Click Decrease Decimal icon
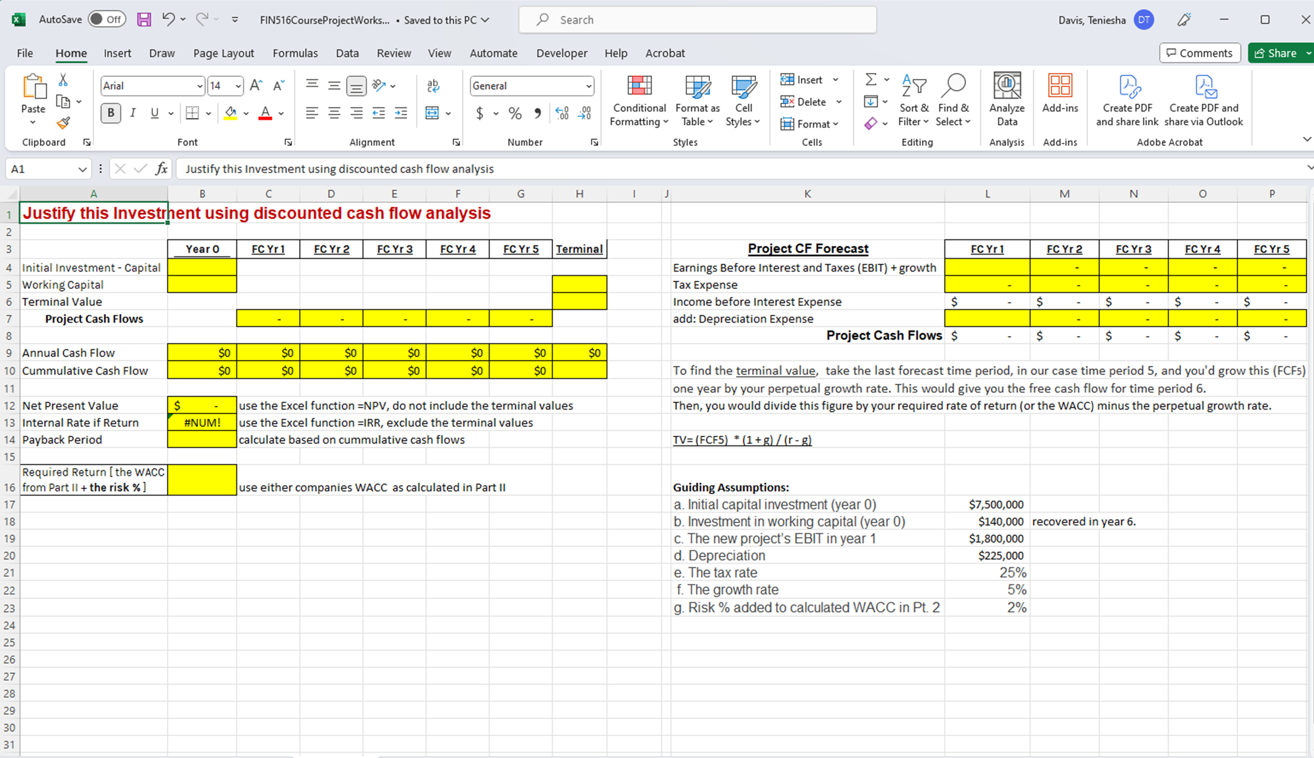 [x=584, y=113]
